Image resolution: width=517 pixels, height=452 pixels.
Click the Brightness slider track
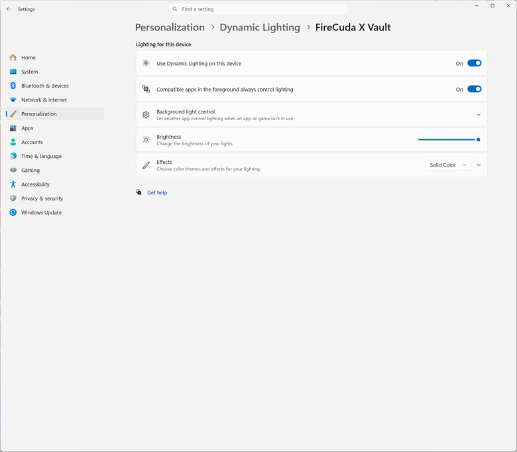click(x=449, y=139)
